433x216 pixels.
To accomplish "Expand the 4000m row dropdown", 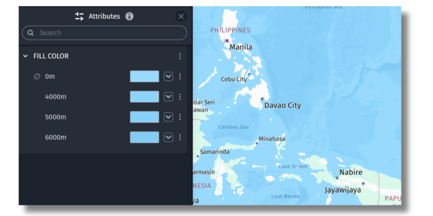I will coord(169,97).
